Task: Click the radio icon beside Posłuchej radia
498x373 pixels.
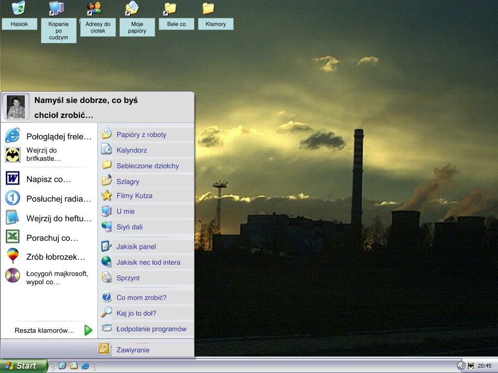Action: [13, 198]
